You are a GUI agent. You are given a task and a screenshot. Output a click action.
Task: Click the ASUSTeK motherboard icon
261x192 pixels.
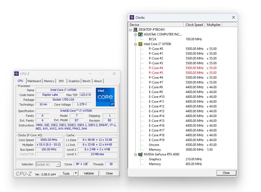140,34
